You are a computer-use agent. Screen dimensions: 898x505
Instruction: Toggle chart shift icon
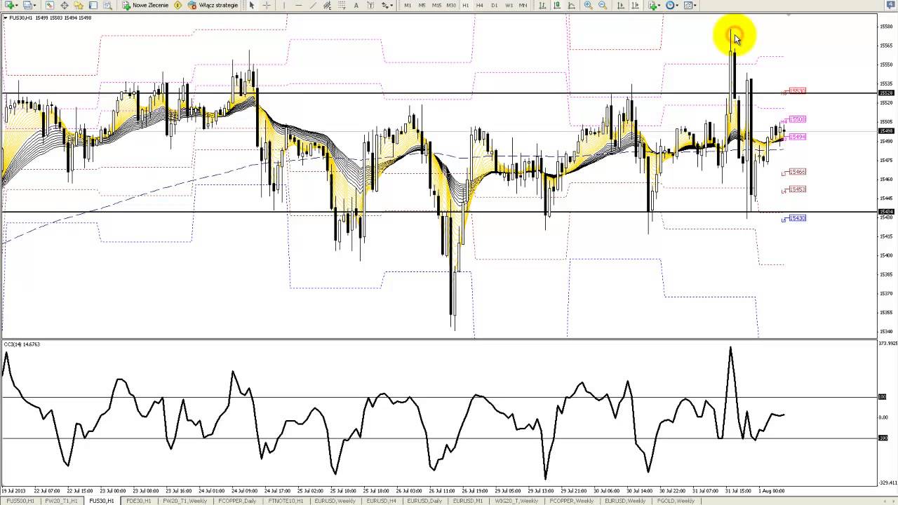point(635,5)
